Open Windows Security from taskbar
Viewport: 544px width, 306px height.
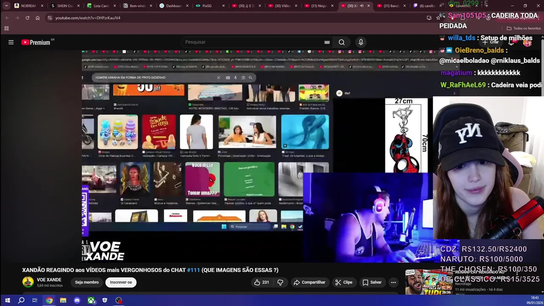pyautogui.click(x=105, y=300)
